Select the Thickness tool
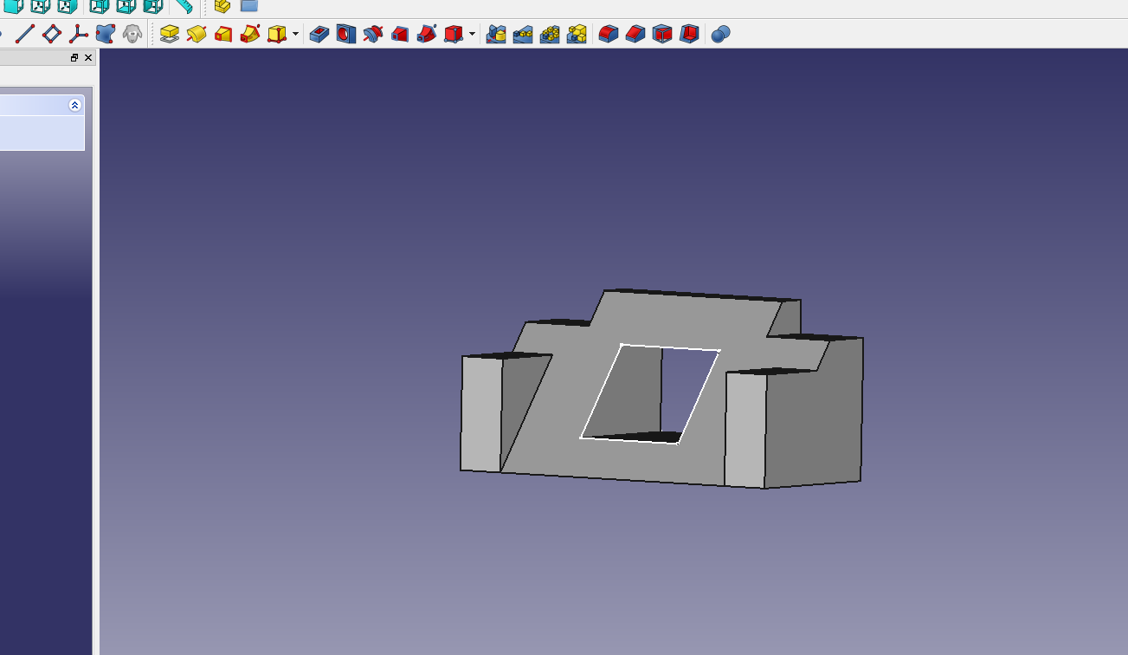Viewport: 1128px width, 655px height. [689, 35]
